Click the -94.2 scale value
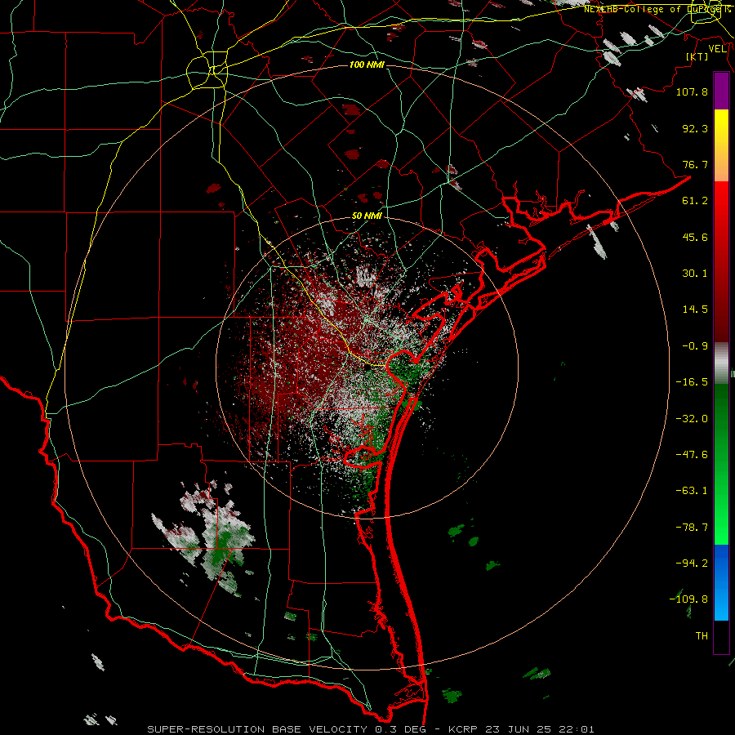The image size is (735, 735). coord(692,563)
